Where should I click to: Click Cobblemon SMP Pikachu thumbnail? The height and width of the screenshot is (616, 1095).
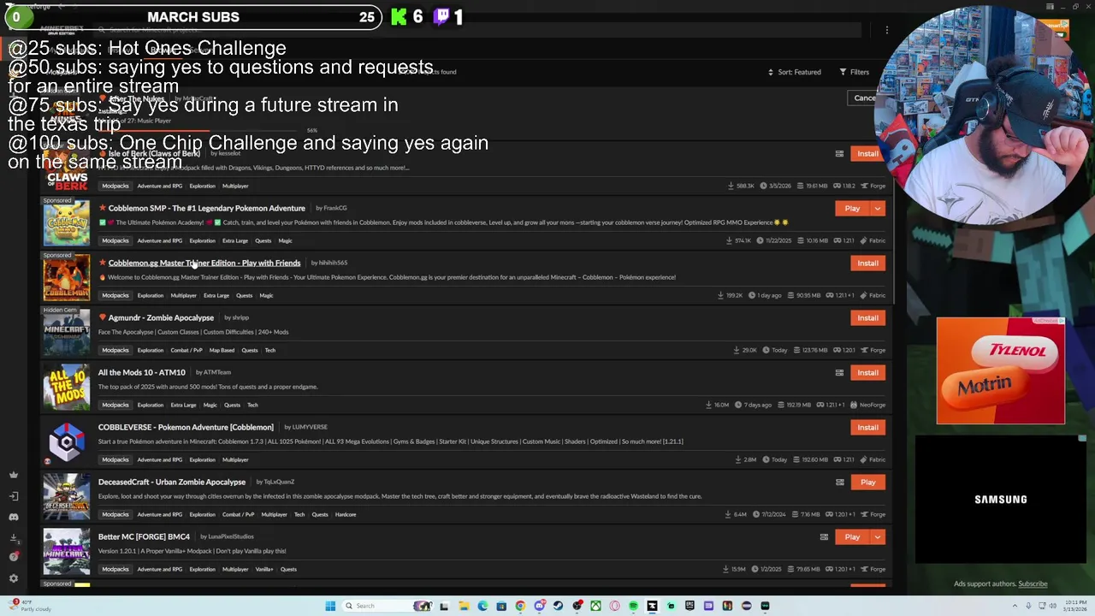67,223
